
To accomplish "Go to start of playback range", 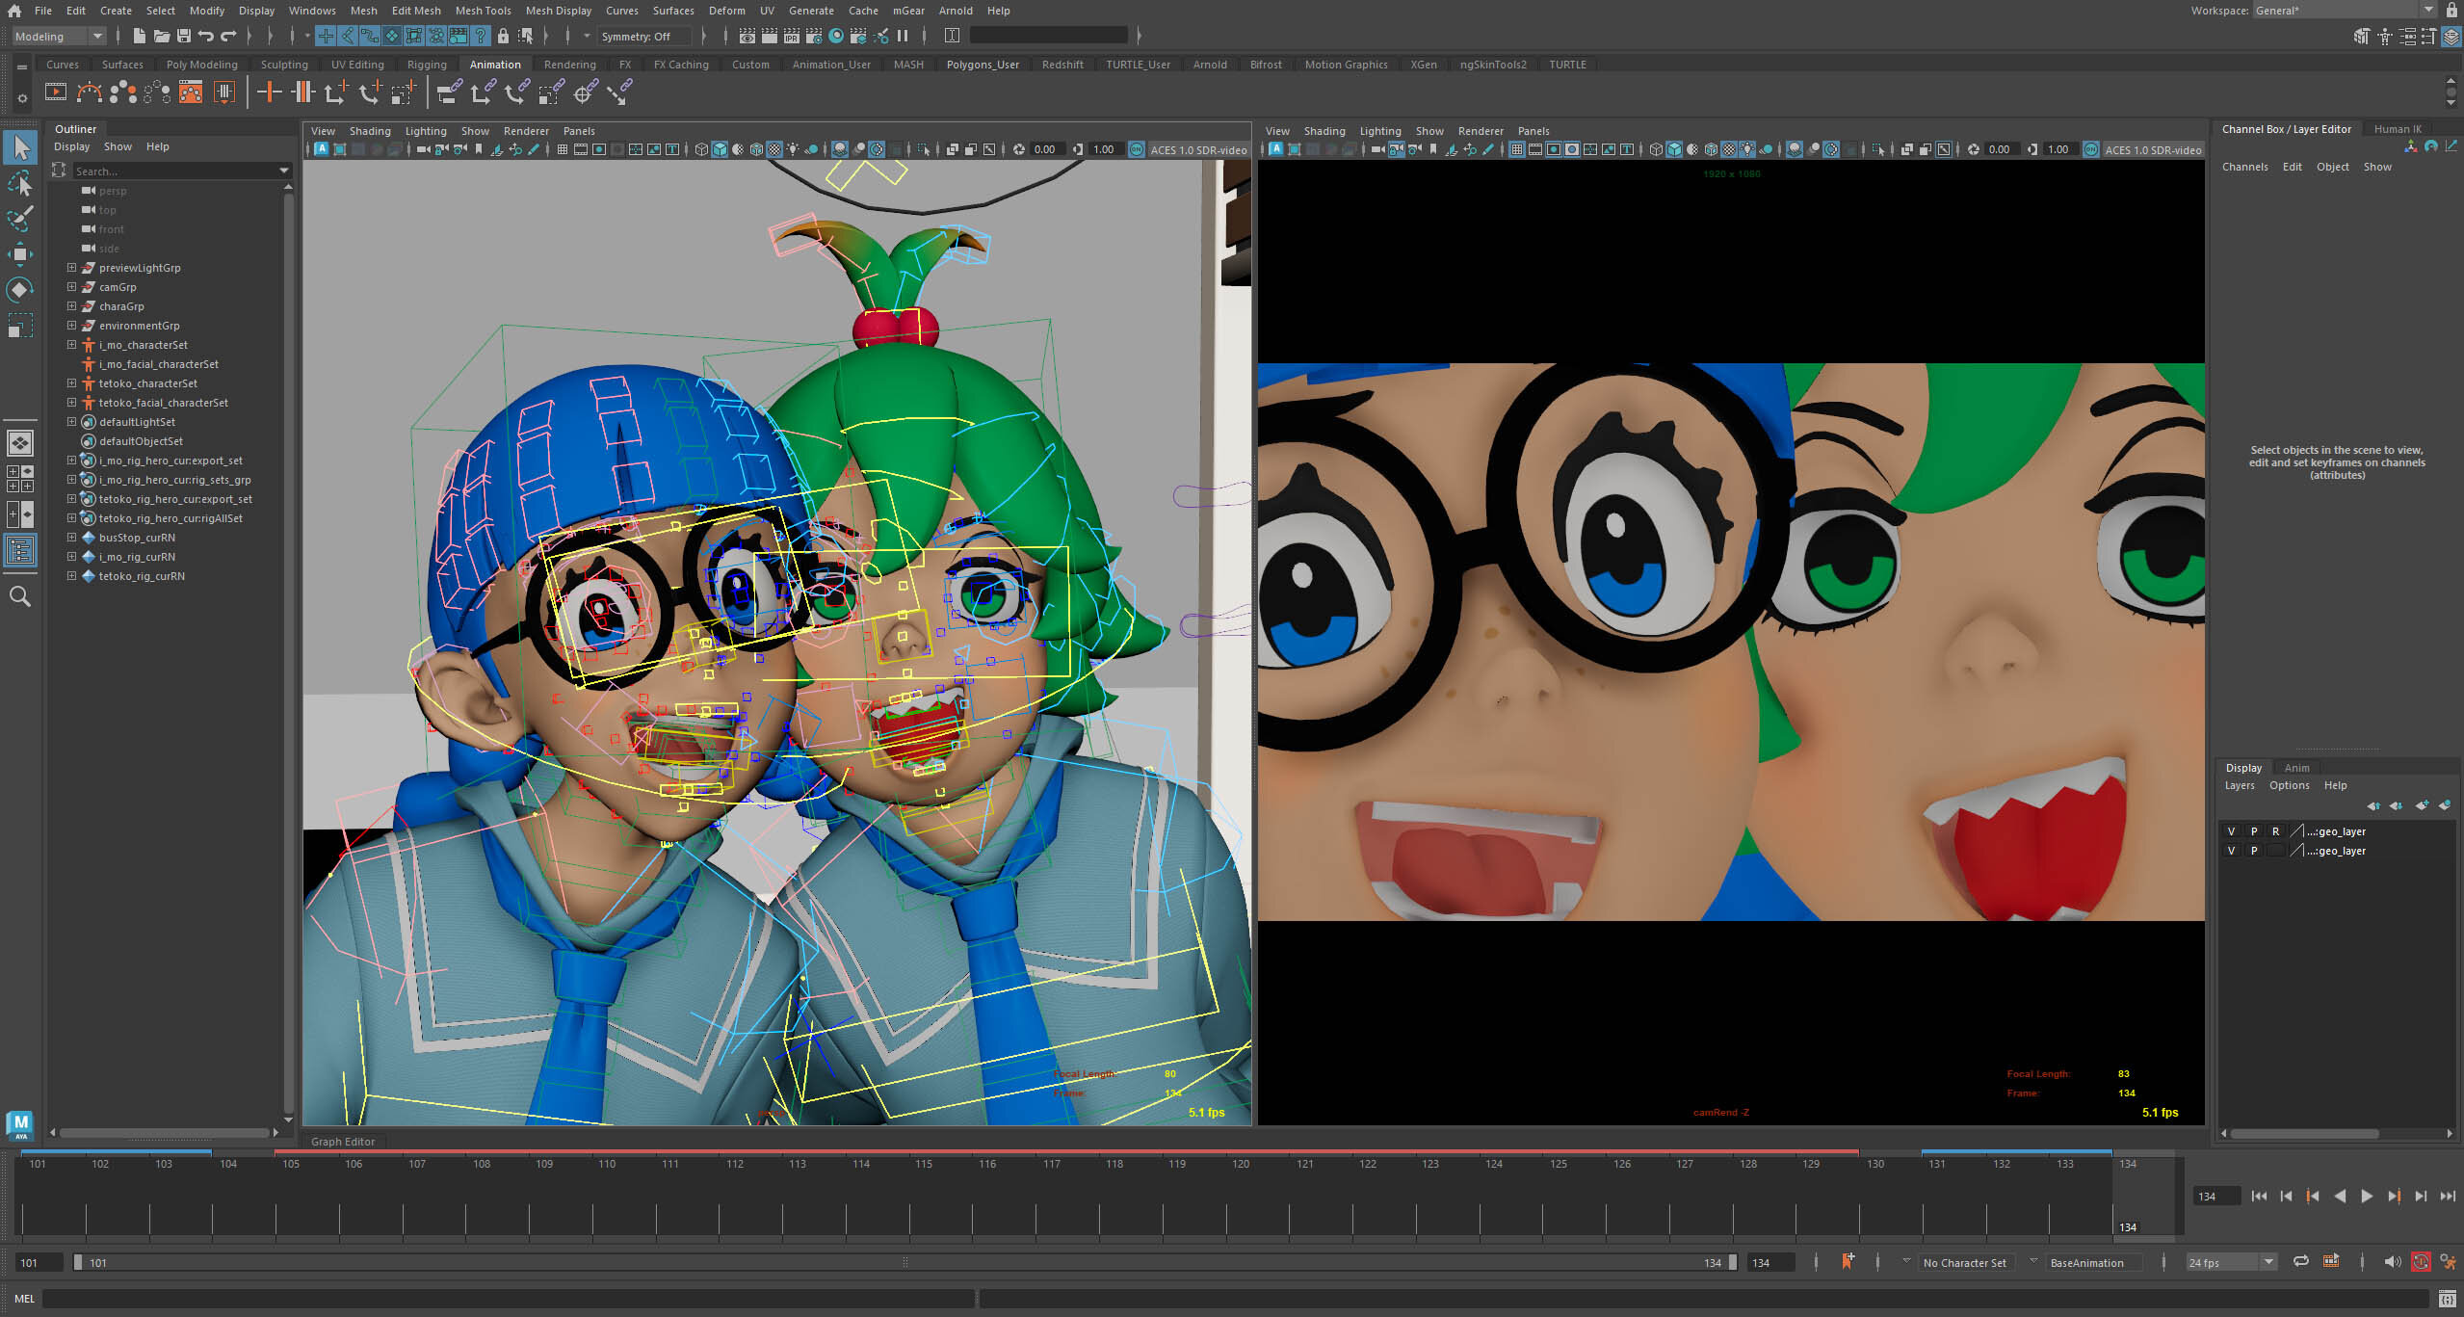I will 2259,1197.
